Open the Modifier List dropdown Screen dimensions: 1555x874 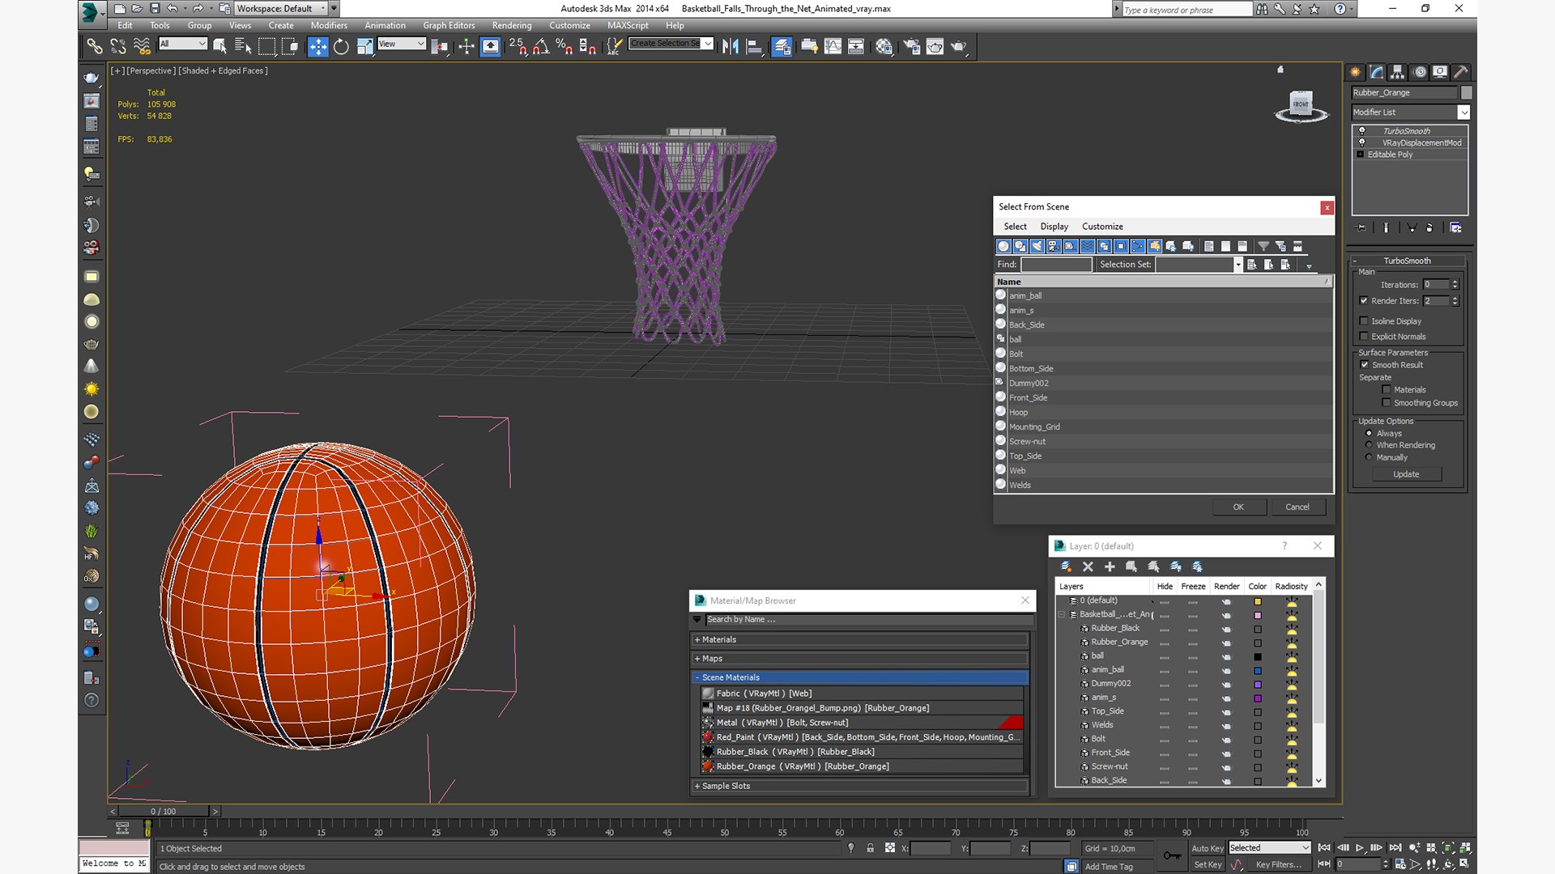[x=1410, y=112]
